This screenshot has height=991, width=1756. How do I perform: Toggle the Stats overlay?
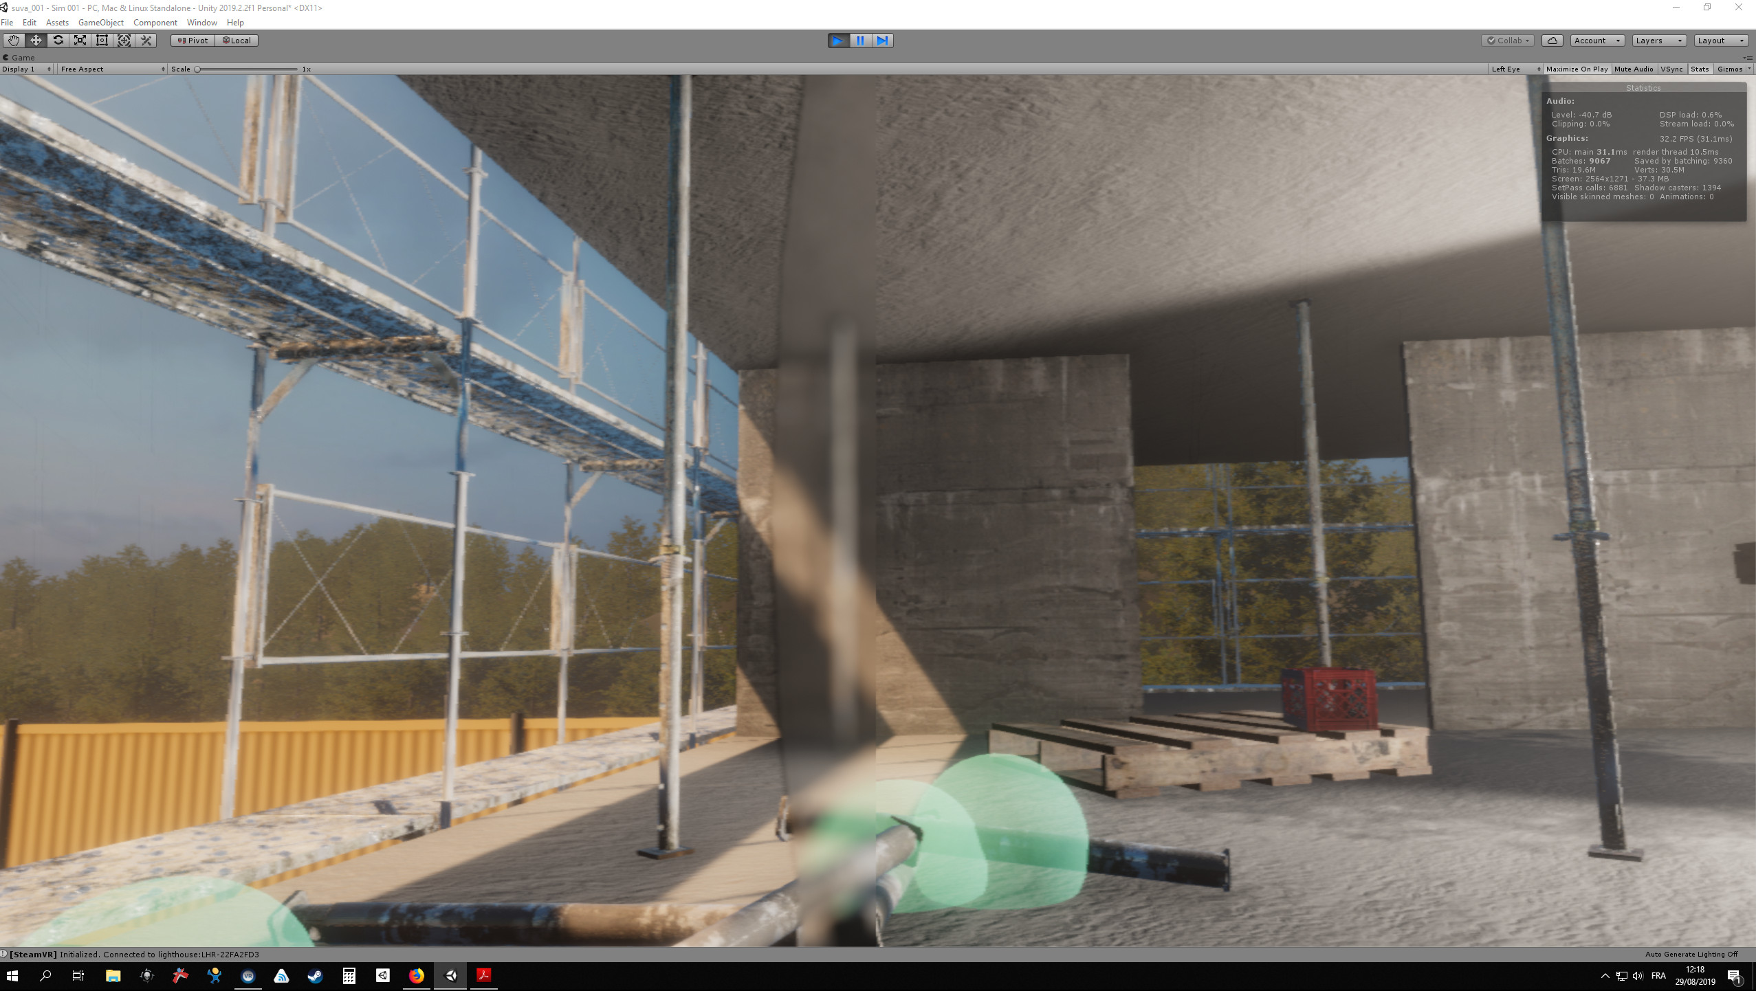pos(1698,69)
